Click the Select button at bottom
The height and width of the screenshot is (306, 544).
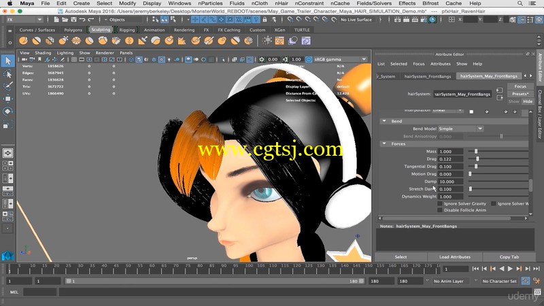(401, 257)
